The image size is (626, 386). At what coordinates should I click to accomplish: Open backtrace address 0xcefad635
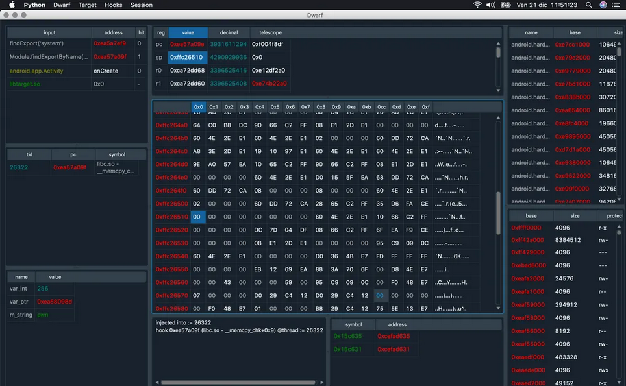394,337
